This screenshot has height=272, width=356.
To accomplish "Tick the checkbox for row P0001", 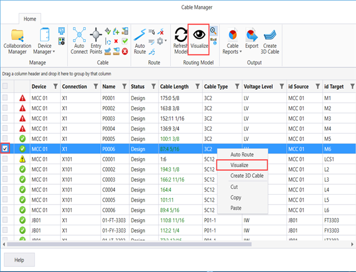I will click(x=6, y=97).
